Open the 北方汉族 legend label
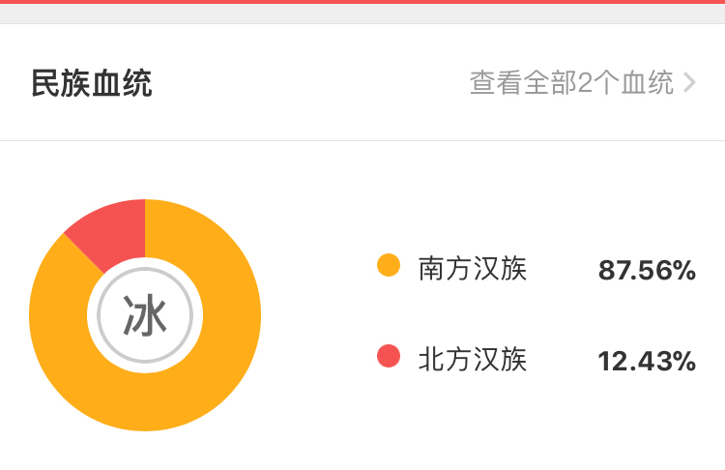725x470 pixels. point(472,360)
